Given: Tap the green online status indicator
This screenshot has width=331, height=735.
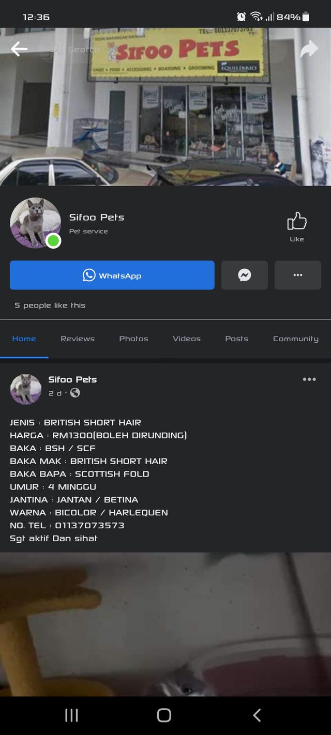Looking at the screenshot, I should pyautogui.click(x=53, y=241).
